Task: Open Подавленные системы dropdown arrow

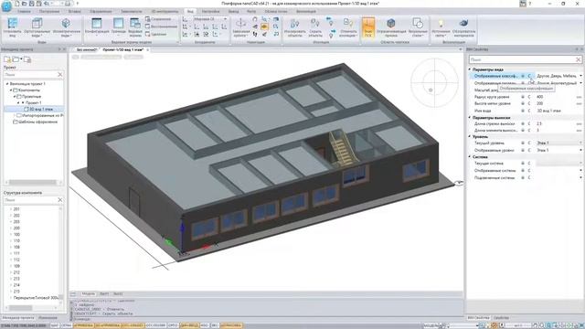Action: coord(580,178)
